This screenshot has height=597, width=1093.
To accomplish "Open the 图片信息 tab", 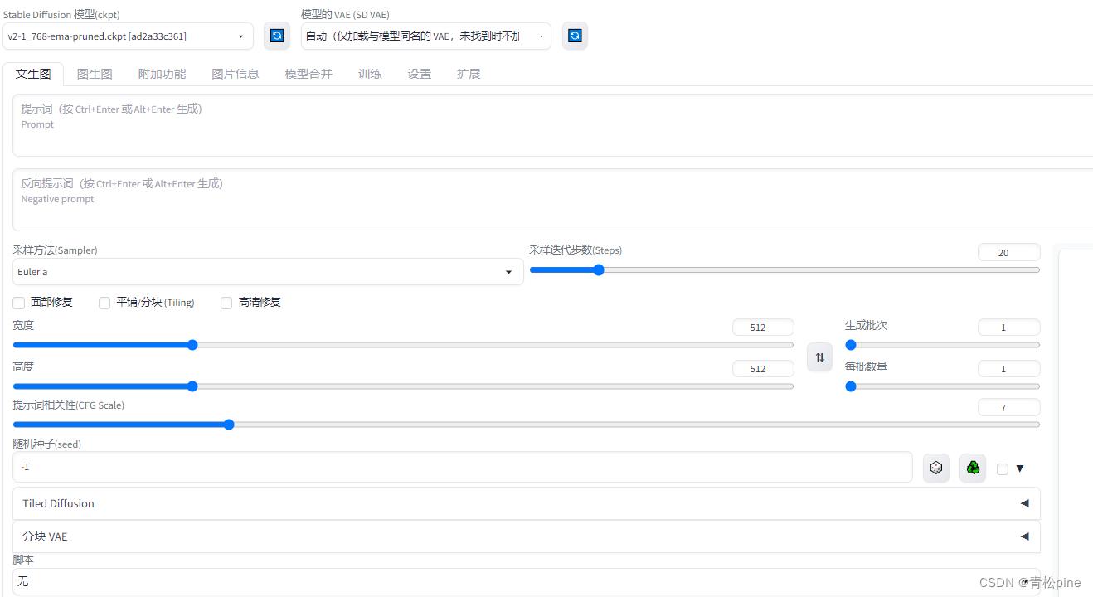I will (x=236, y=74).
